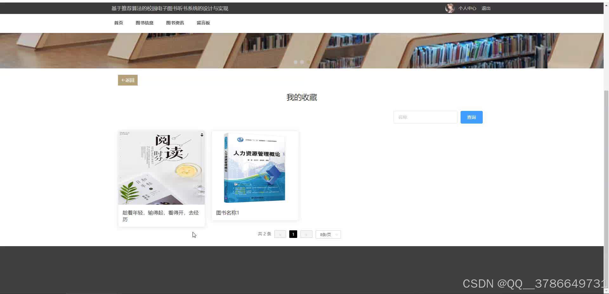This screenshot has height=294, width=609.
Task: Click the ←返回 back button
Action: click(127, 80)
